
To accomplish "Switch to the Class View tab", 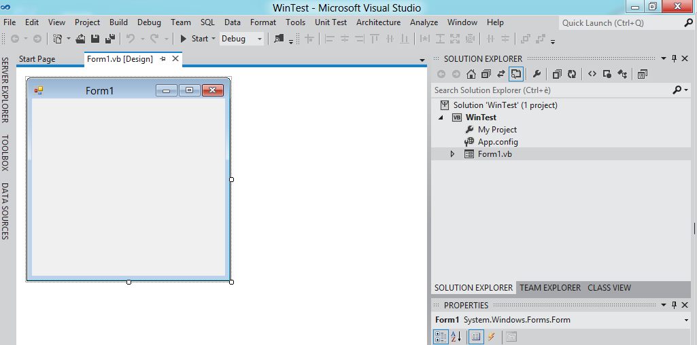I will click(x=609, y=288).
